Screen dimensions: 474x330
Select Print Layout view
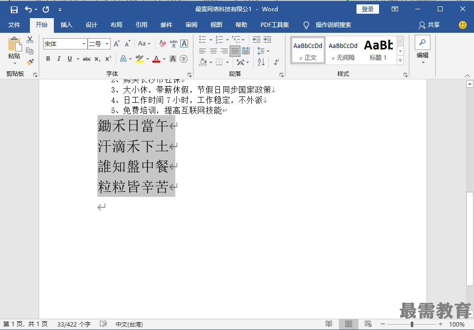click(349, 324)
